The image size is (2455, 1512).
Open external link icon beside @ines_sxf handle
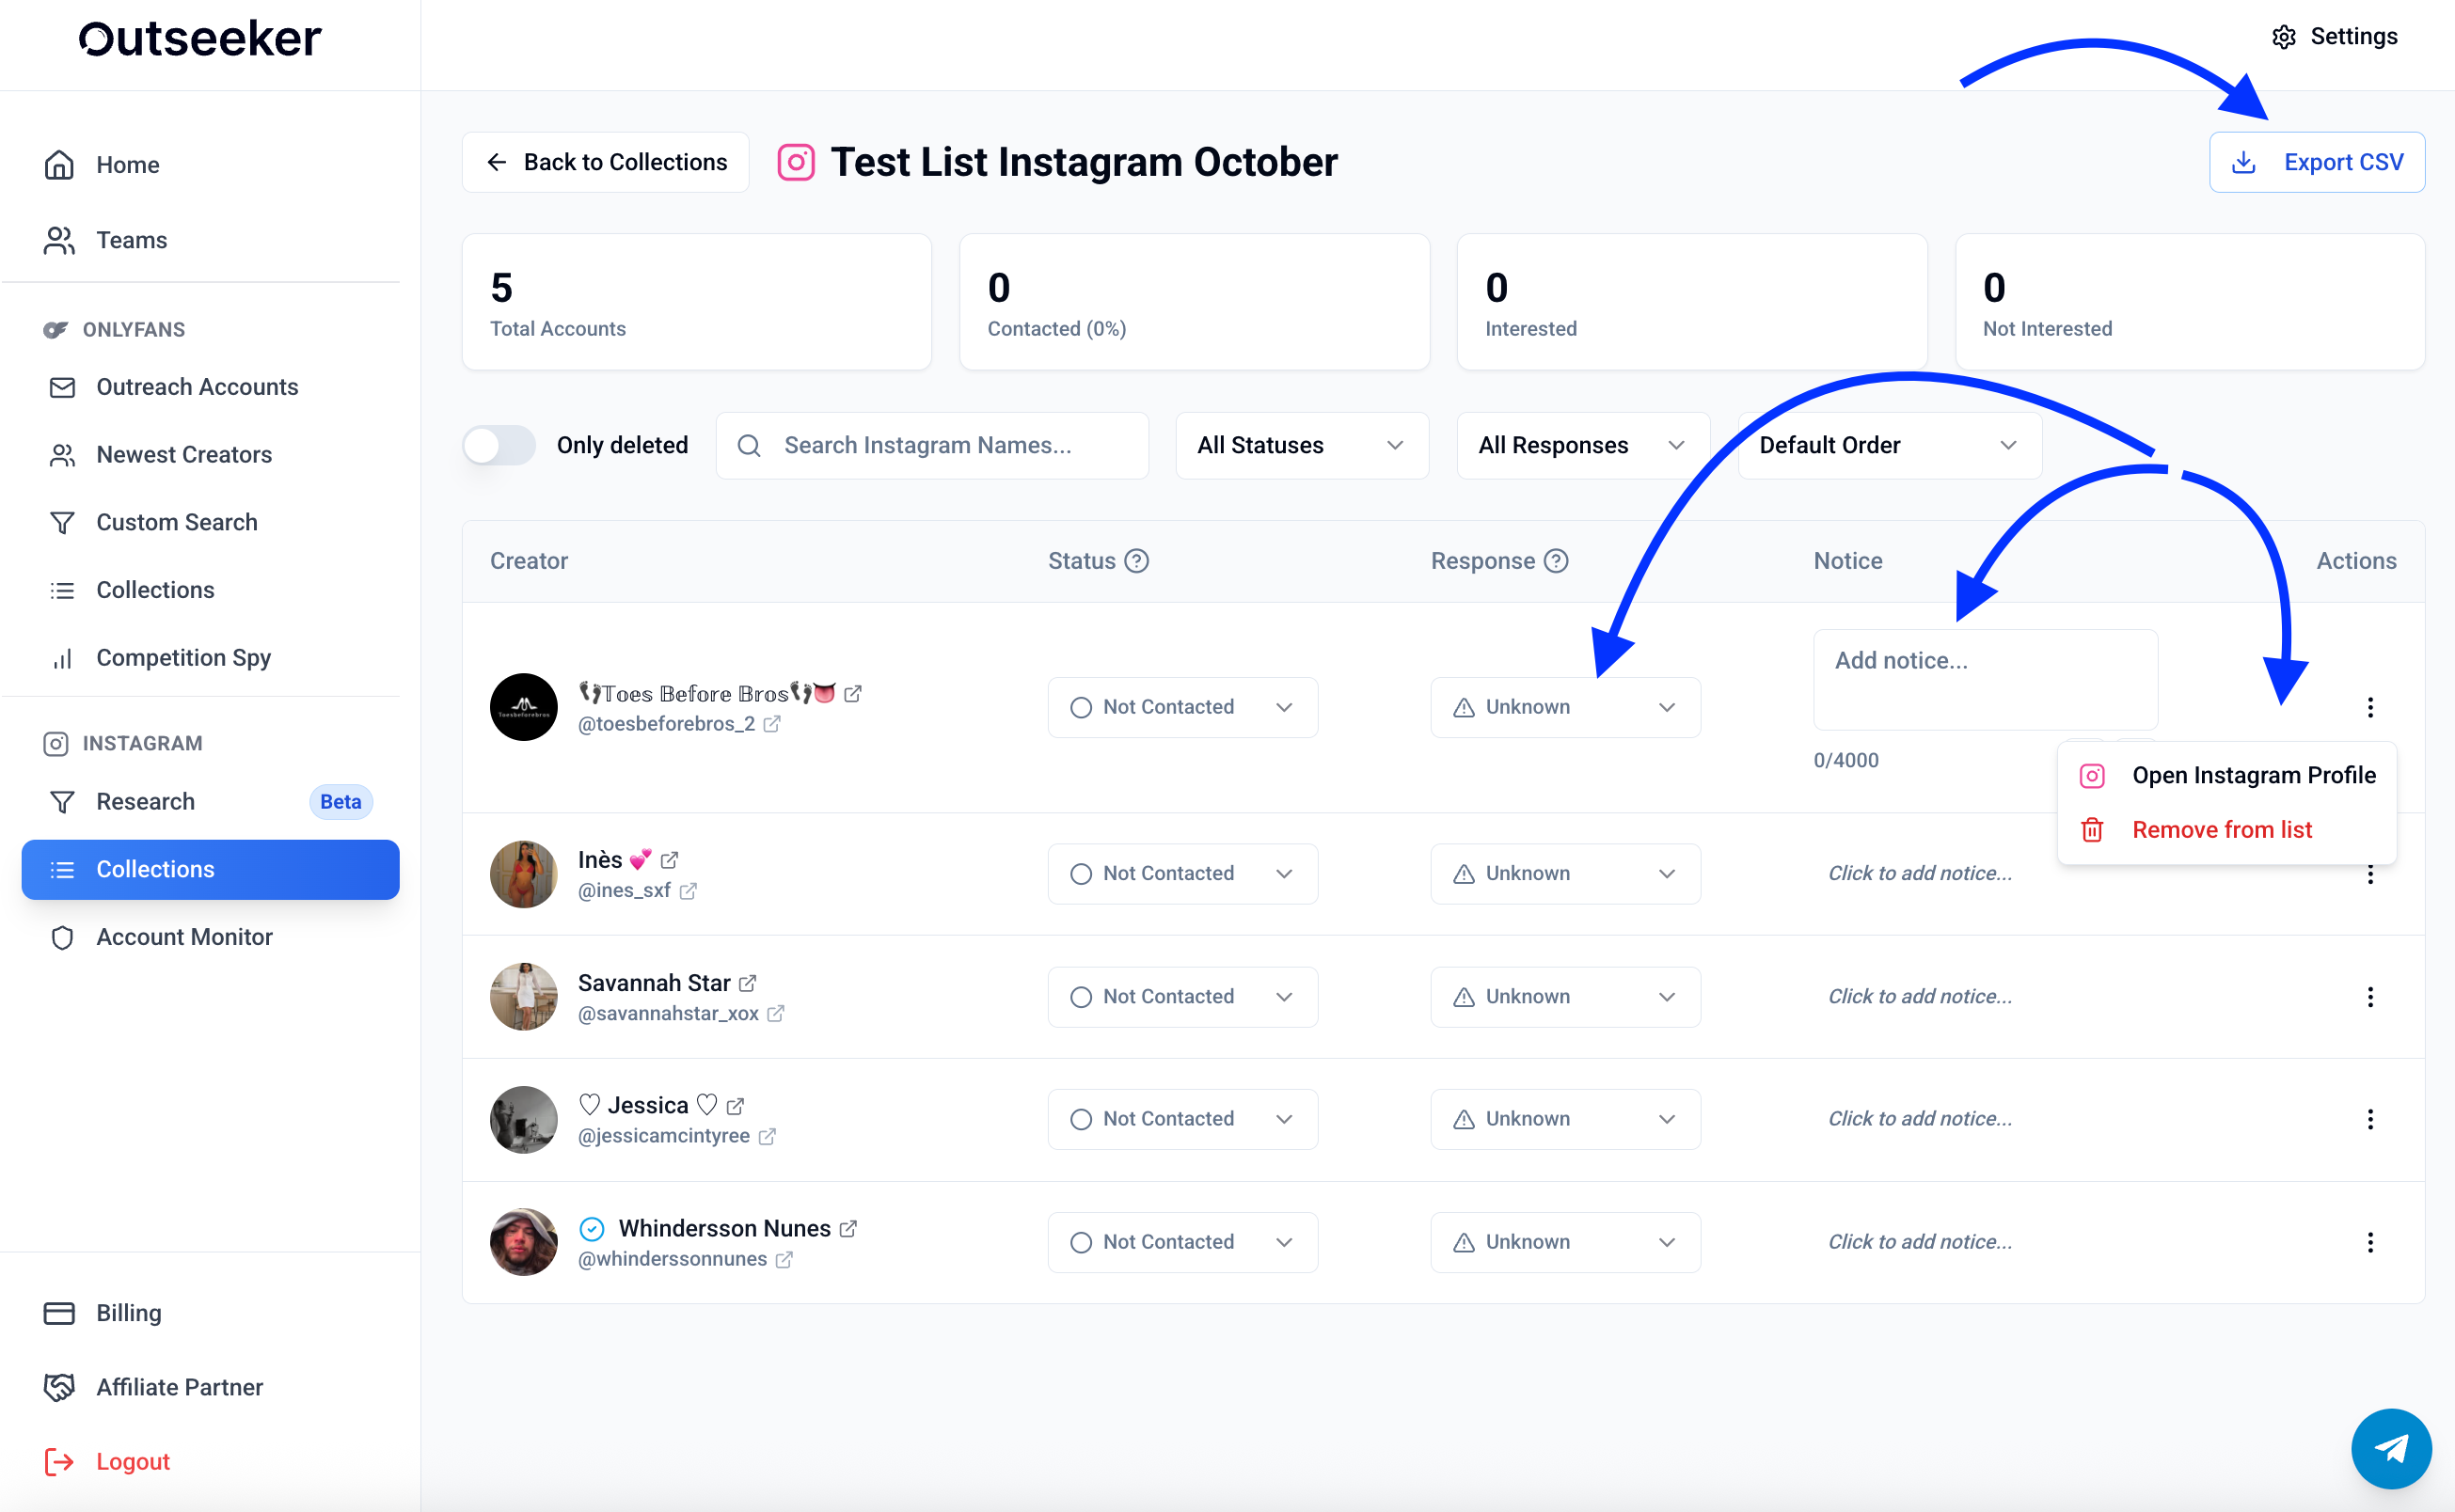point(689,891)
